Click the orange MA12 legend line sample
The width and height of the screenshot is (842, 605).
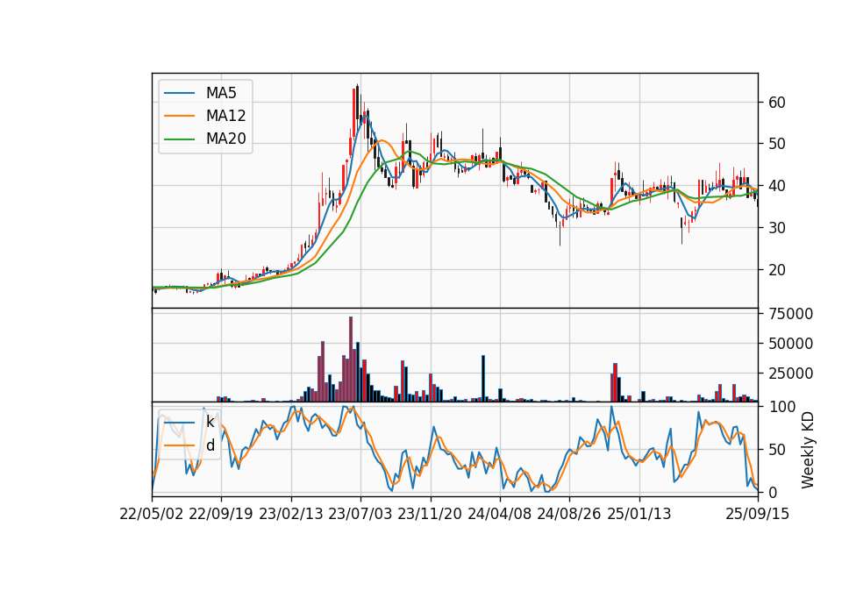pyautogui.click(x=179, y=116)
